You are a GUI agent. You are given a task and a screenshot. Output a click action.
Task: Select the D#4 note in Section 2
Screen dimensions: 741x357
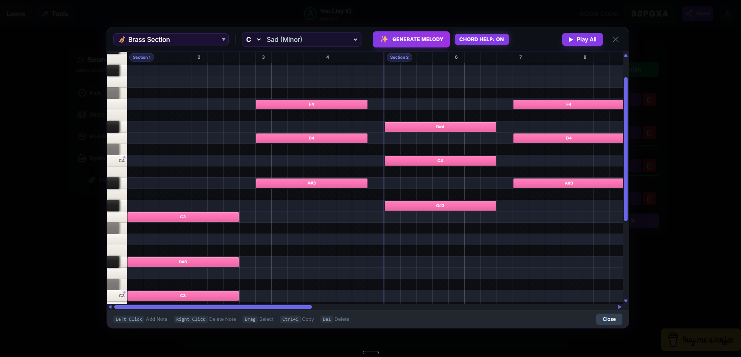coord(440,127)
